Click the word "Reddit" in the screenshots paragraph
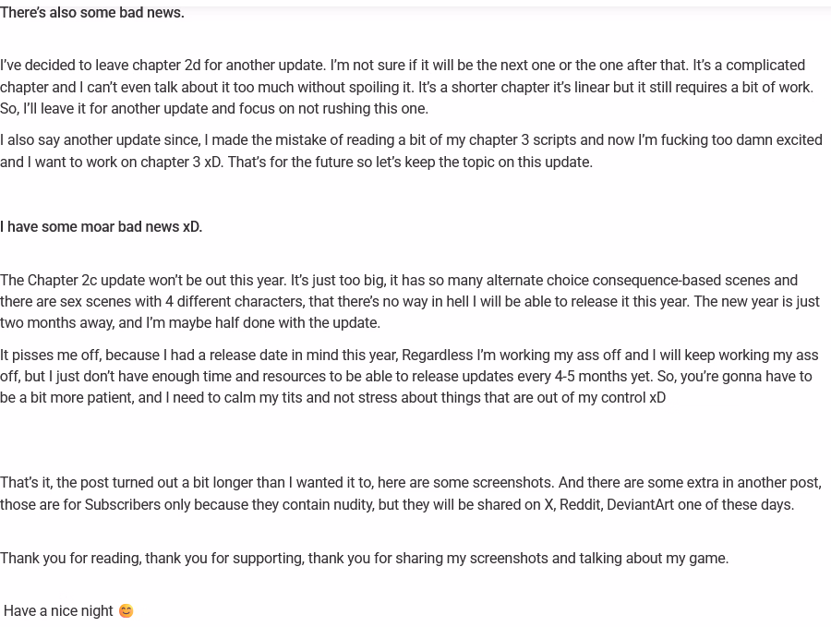 pyautogui.click(x=579, y=505)
